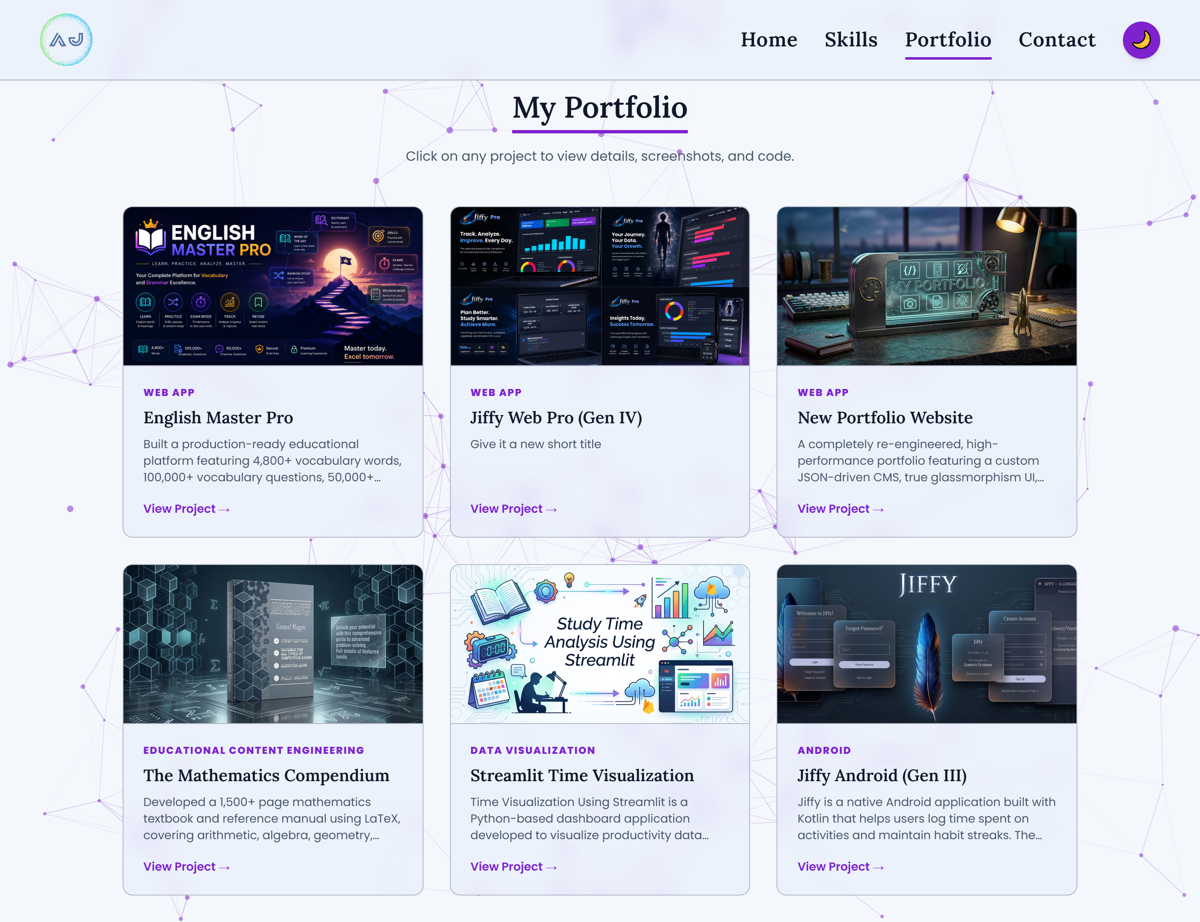Viewport: 1200px width, 922px height.
Task: Click the ANDROID category label
Action: tap(824, 750)
